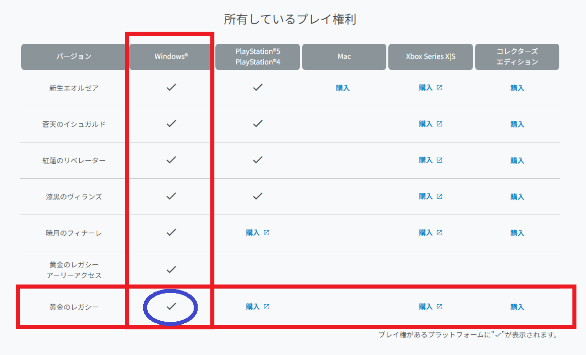The height and width of the screenshot is (355, 586).
Task: Click the external link icon for 黄金のレガシー Xbox purchase
Action: pos(440,306)
